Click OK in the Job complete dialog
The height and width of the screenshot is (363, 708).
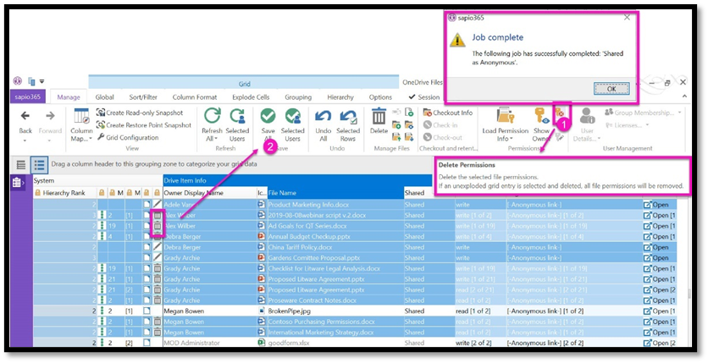[x=611, y=89]
